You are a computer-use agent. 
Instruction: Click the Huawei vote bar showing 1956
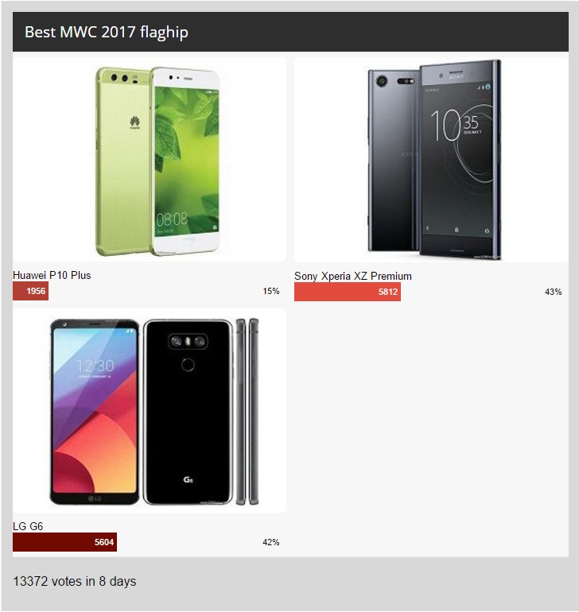30,291
